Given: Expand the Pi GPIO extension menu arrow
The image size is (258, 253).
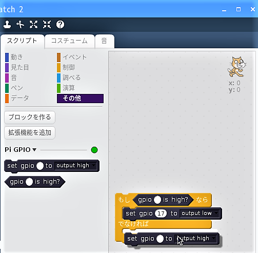Looking at the screenshot, I should [34, 150].
